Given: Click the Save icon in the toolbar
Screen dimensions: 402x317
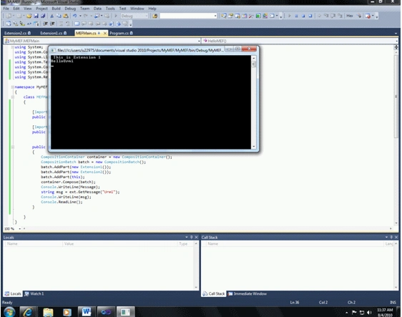Looking at the screenshot, I should click(36, 16).
